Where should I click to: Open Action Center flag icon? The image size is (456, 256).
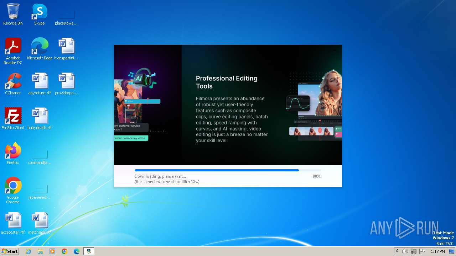422,251
